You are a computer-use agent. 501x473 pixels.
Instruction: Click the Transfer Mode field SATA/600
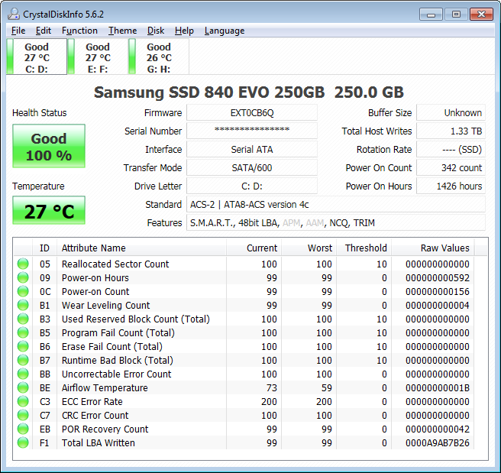click(x=252, y=167)
